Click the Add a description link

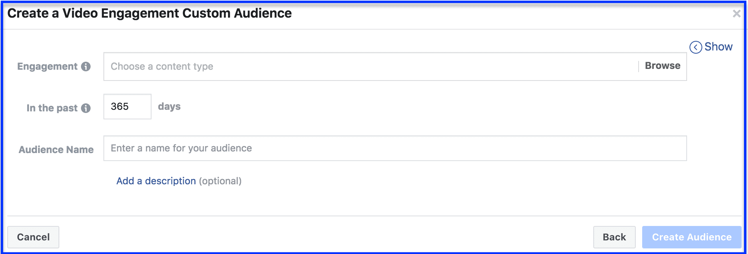(156, 181)
